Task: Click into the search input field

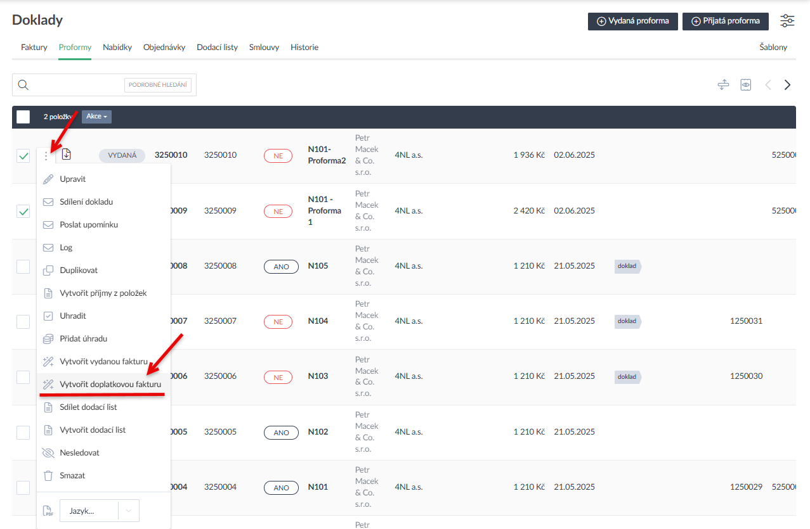Action: point(76,85)
